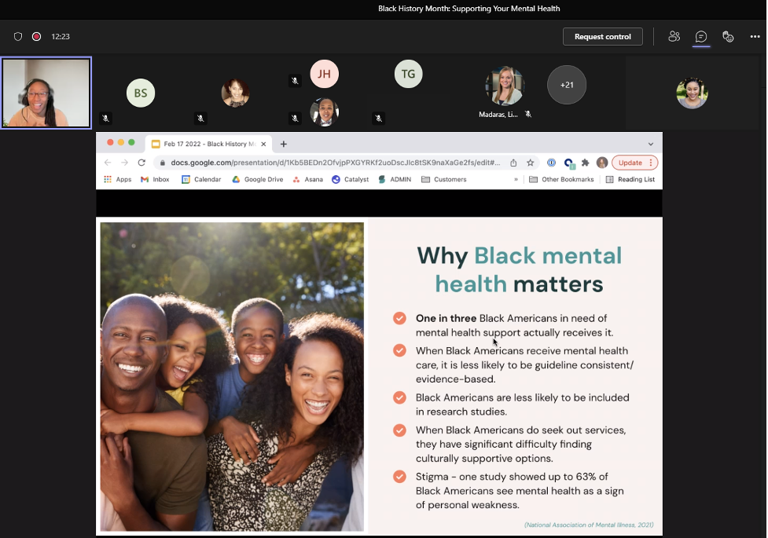Open the Google Drive bookmark

click(x=258, y=180)
